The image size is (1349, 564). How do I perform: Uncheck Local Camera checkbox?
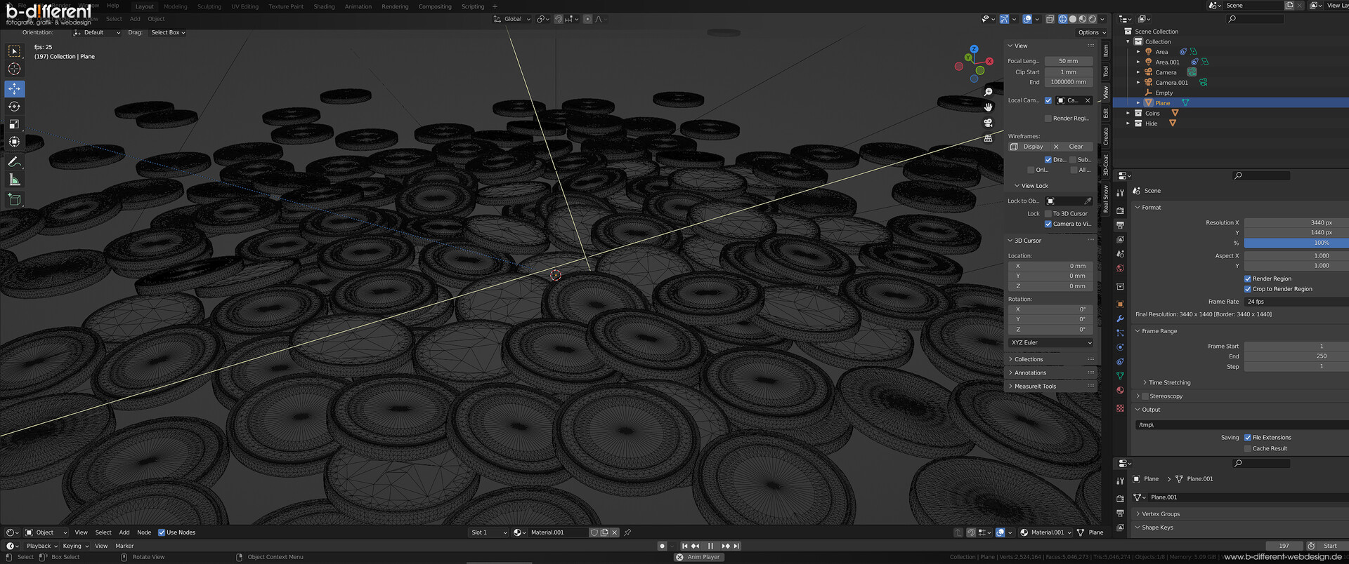[1048, 100]
